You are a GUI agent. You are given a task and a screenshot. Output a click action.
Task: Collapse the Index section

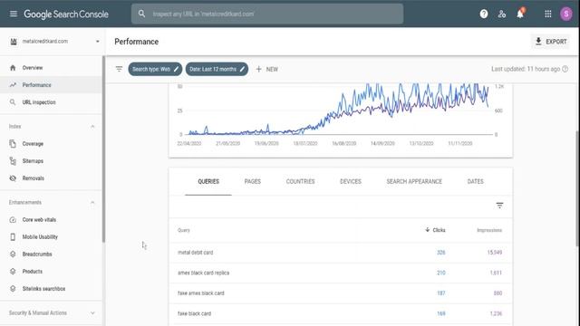point(92,127)
